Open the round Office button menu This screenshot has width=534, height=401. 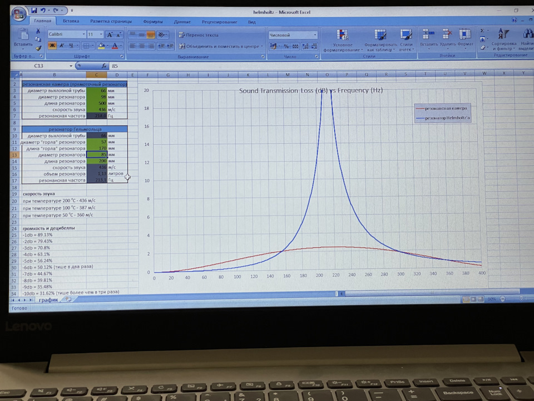[18, 14]
